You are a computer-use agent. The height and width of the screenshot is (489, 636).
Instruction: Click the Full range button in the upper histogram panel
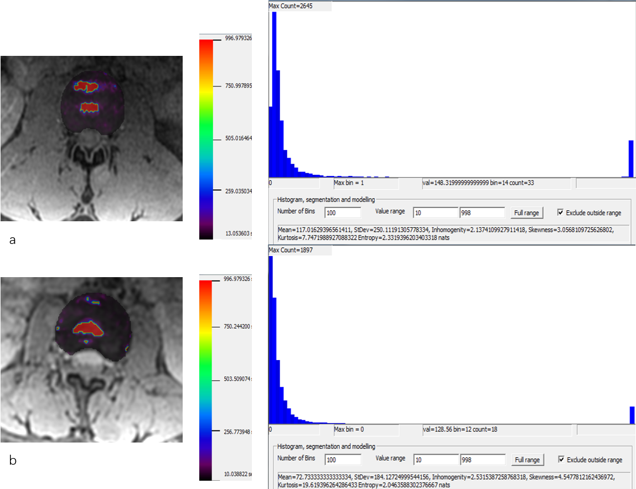coord(526,213)
